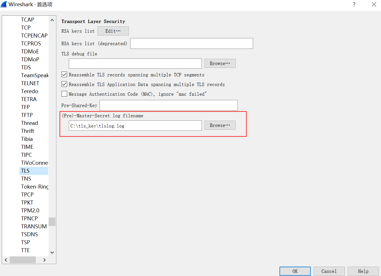This screenshot has height=276, width=381.
Task: Select TCPROS protocol
Action: click(31, 43)
